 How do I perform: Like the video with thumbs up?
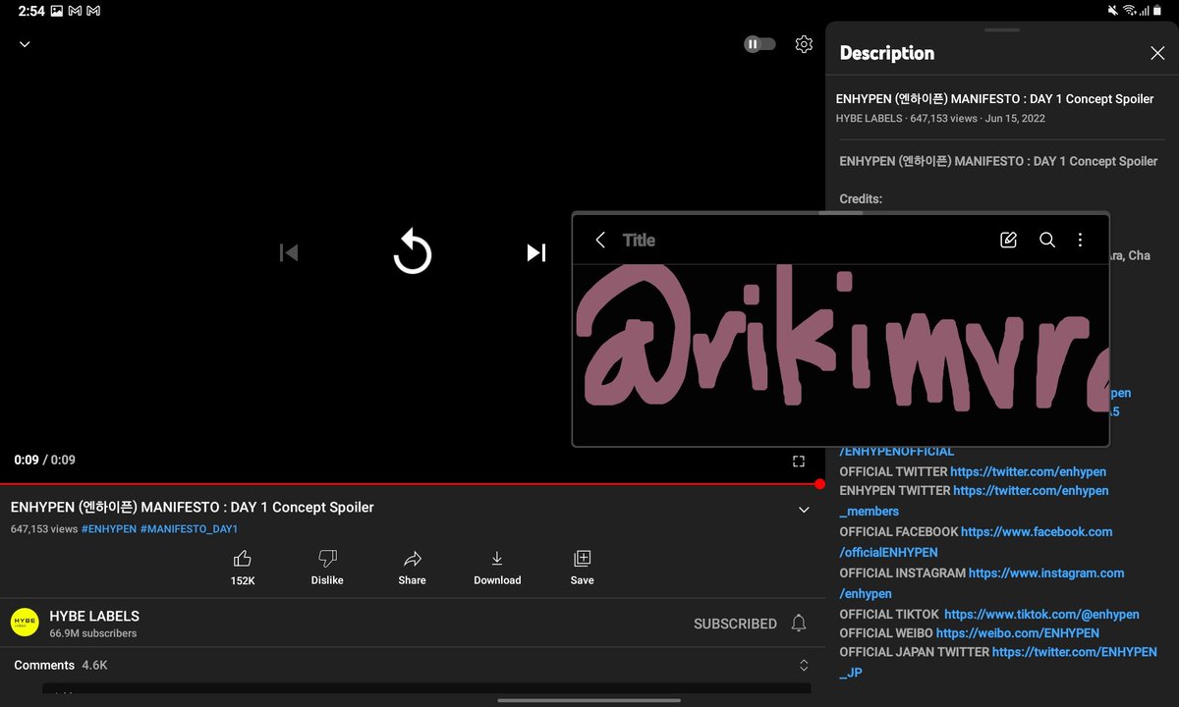(243, 559)
